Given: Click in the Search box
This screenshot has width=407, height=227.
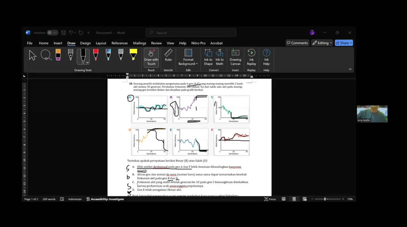Looking at the screenshot, I should click(x=191, y=33).
